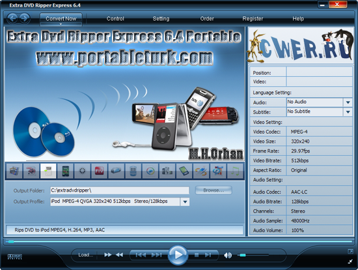Click the compact mode arrow icon
This screenshot has height=270, width=358.
coord(350,261)
